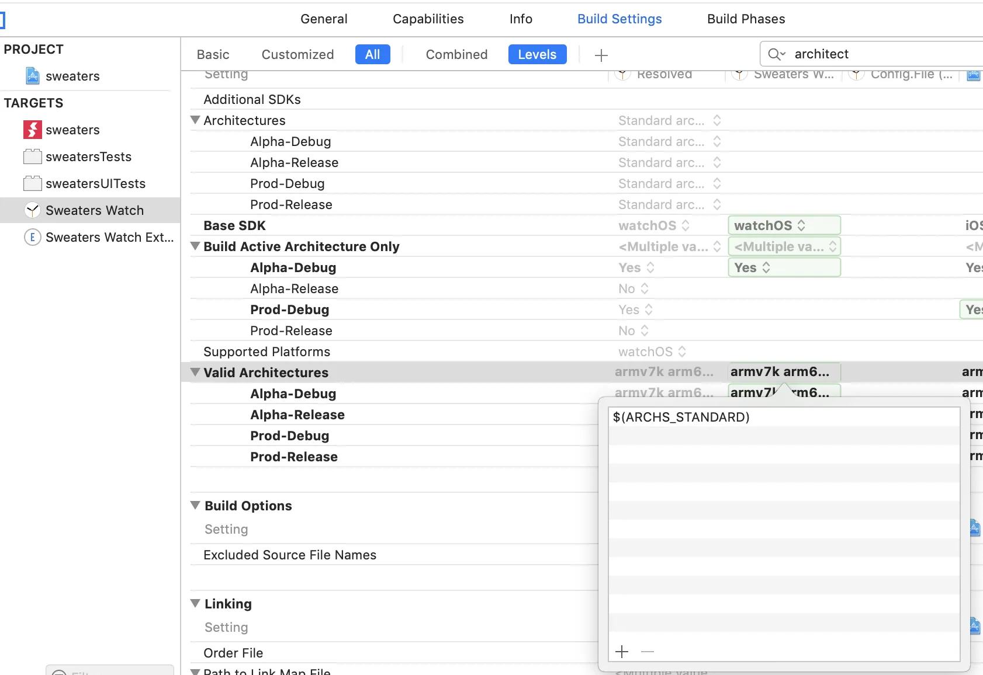Click the sweatersUITests target icon

(x=33, y=183)
